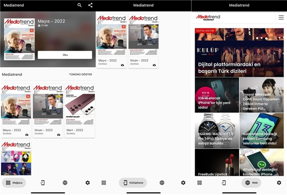
Task: Open the Mayıs - 2022 cover in the library screen
Action: [x=111, y=35]
